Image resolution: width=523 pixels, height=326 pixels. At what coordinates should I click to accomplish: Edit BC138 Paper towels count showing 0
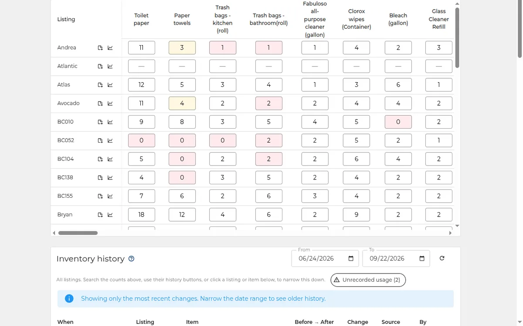tap(182, 178)
